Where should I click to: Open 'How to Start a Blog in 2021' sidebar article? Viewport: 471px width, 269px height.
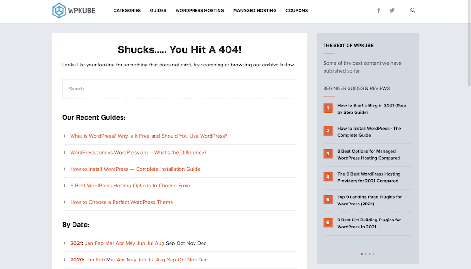372,109
